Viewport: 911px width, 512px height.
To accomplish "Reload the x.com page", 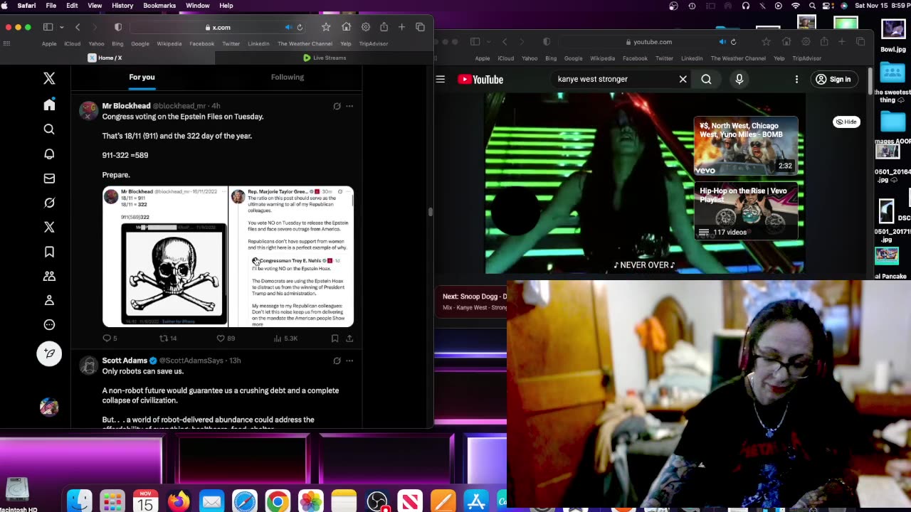I will tap(300, 28).
